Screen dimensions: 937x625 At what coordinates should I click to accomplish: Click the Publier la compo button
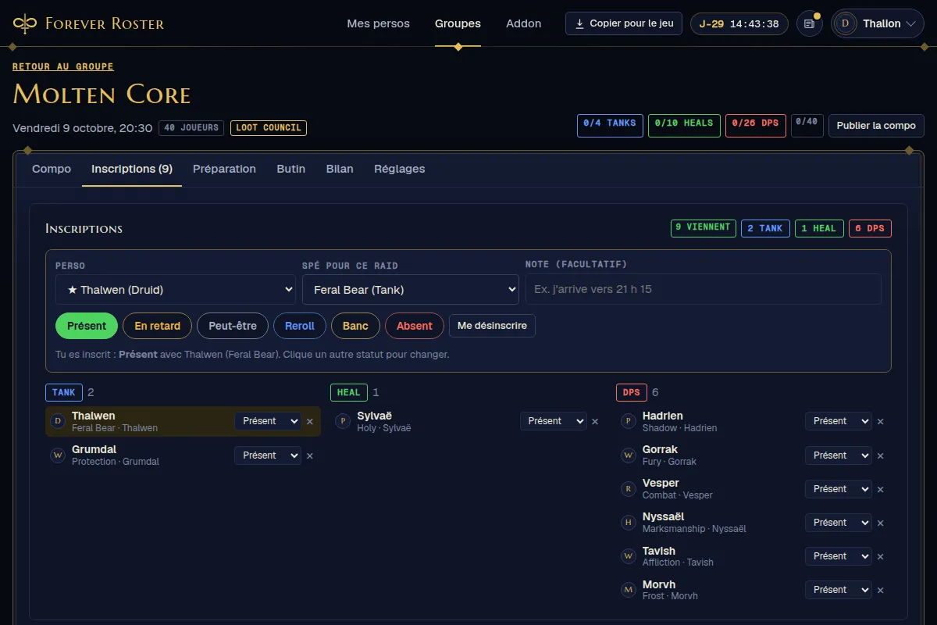[876, 126]
